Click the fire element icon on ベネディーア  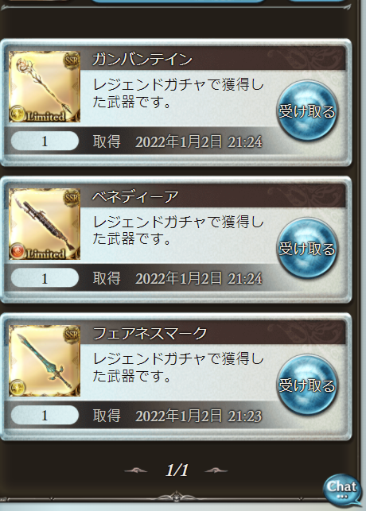click(x=17, y=252)
